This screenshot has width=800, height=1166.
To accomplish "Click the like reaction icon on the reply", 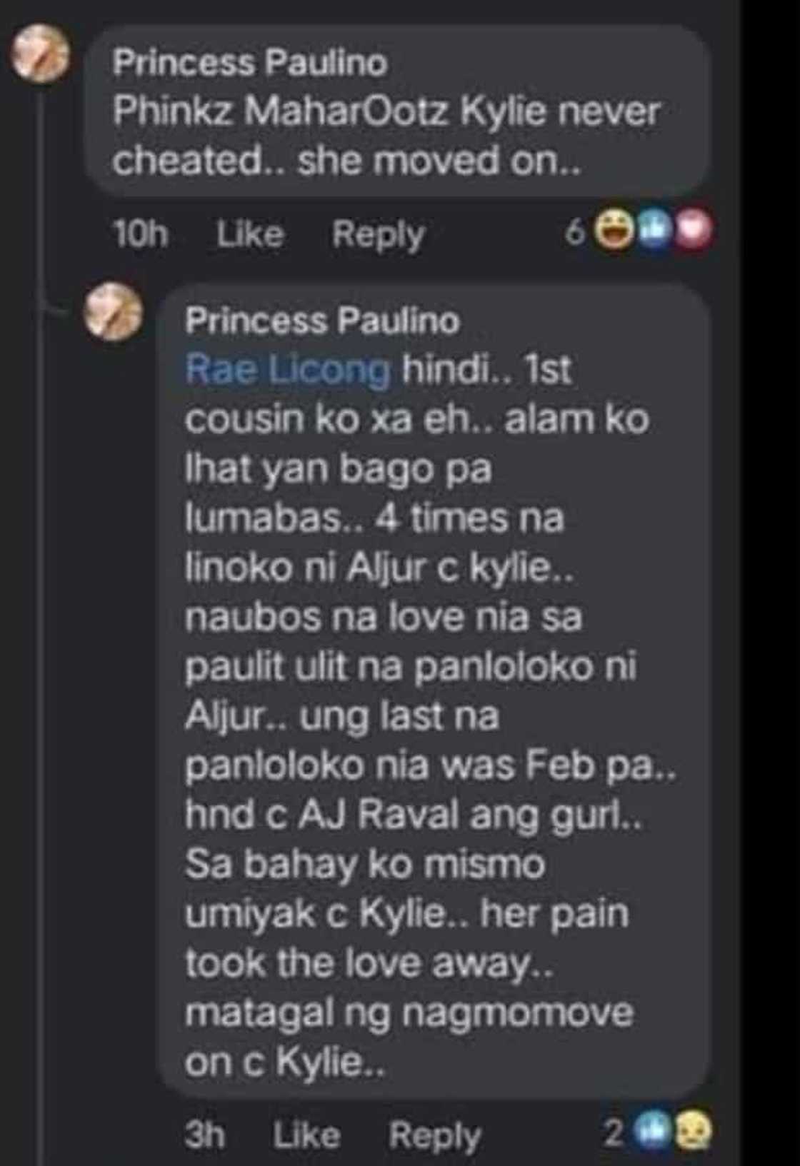I will [652, 1132].
